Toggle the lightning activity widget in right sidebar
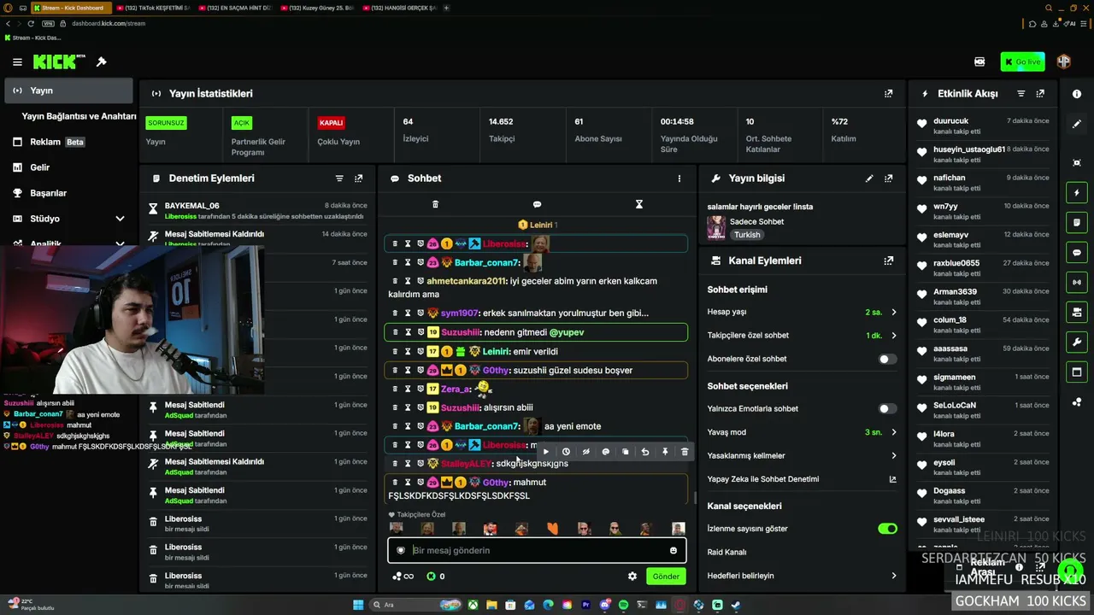 coord(1077,193)
